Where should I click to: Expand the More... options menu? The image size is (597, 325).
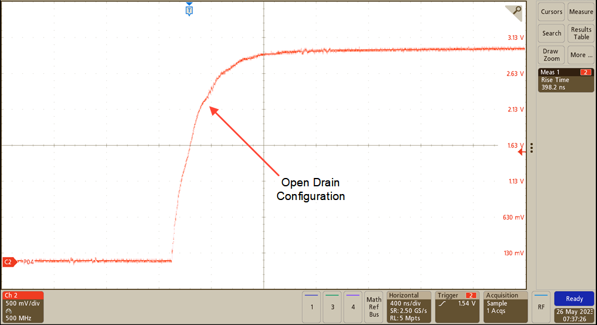[581, 55]
